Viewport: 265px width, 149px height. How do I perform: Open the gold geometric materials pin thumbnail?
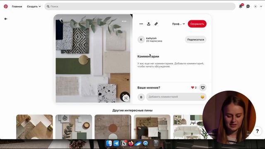pos(34,127)
